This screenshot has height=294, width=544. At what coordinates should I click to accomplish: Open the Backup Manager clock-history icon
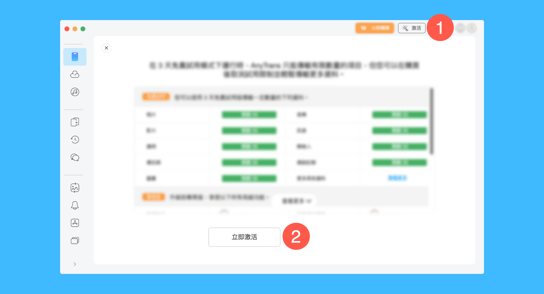pyautogui.click(x=75, y=140)
